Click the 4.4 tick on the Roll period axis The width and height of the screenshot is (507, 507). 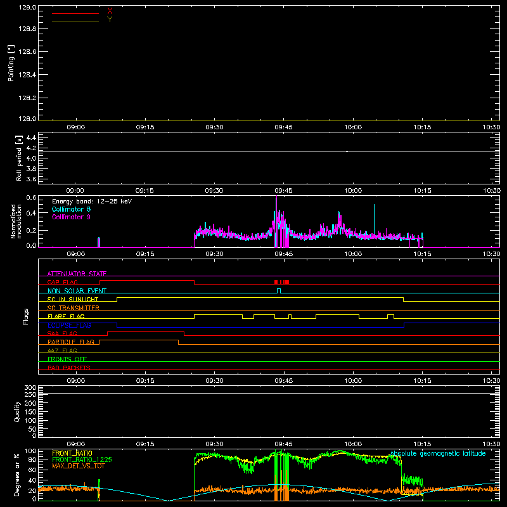coord(31,138)
